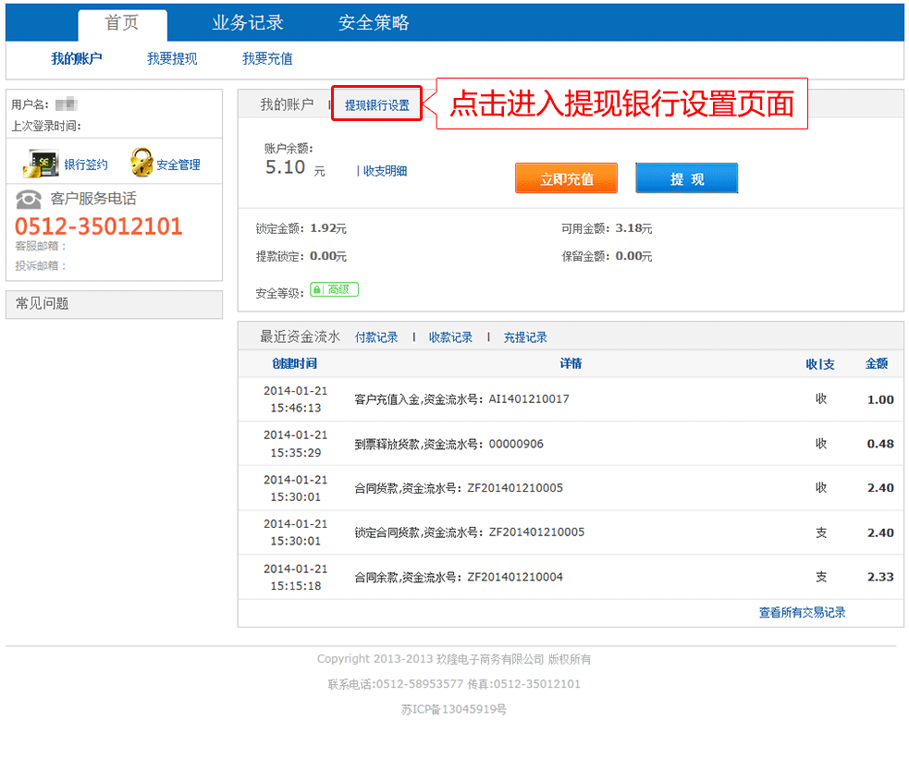
Task: Open the 提现银行设置 link
Action: coord(376,105)
